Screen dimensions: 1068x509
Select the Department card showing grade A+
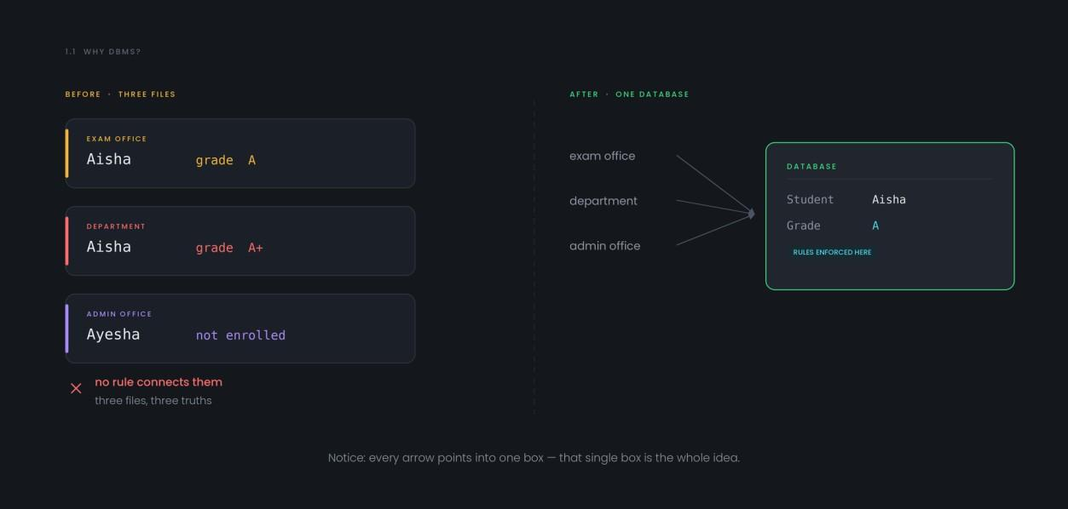click(x=240, y=241)
